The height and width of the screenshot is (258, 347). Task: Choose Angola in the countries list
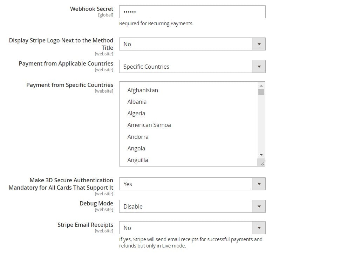tap(136, 148)
